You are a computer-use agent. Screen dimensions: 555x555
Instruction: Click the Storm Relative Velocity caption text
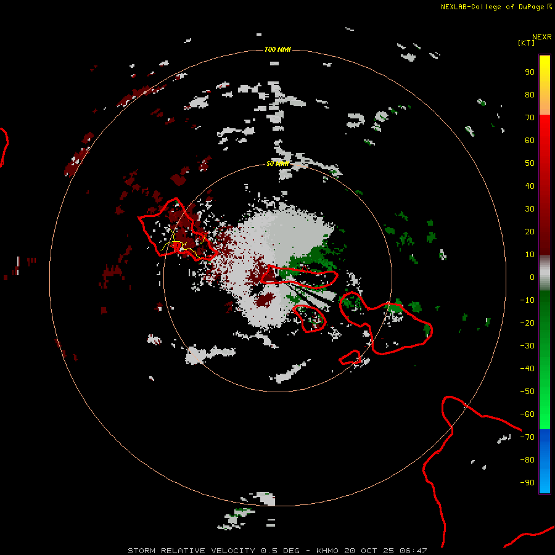coord(277,551)
